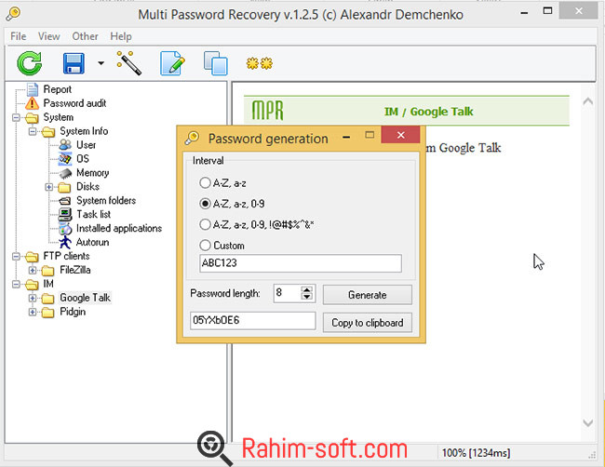This screenshot has width=605, height=467.
Task: Minimize the Password generation dialog
Action: point(346,137)
